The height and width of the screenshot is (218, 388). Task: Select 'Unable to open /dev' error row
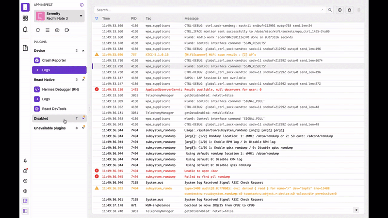(x=228, y=171)
